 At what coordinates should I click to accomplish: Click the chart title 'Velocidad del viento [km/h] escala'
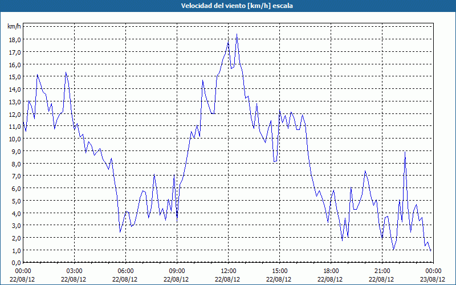[237, 6]
